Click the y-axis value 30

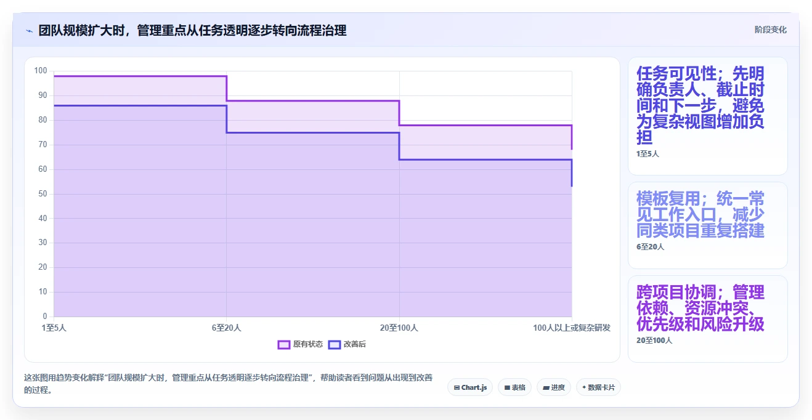[43, 243]
